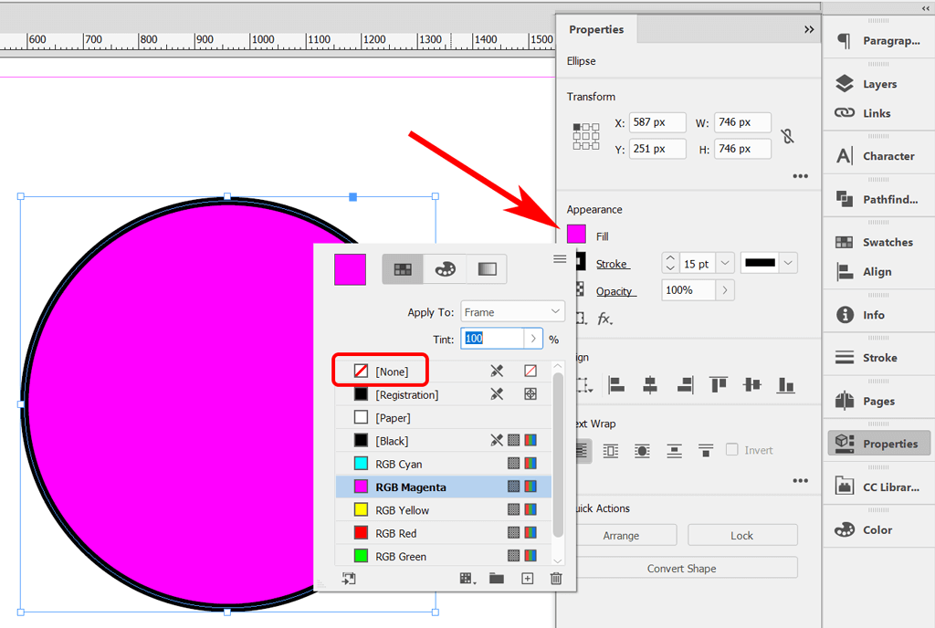Switch to the color mixer palette icon

(x=444, y=269)
